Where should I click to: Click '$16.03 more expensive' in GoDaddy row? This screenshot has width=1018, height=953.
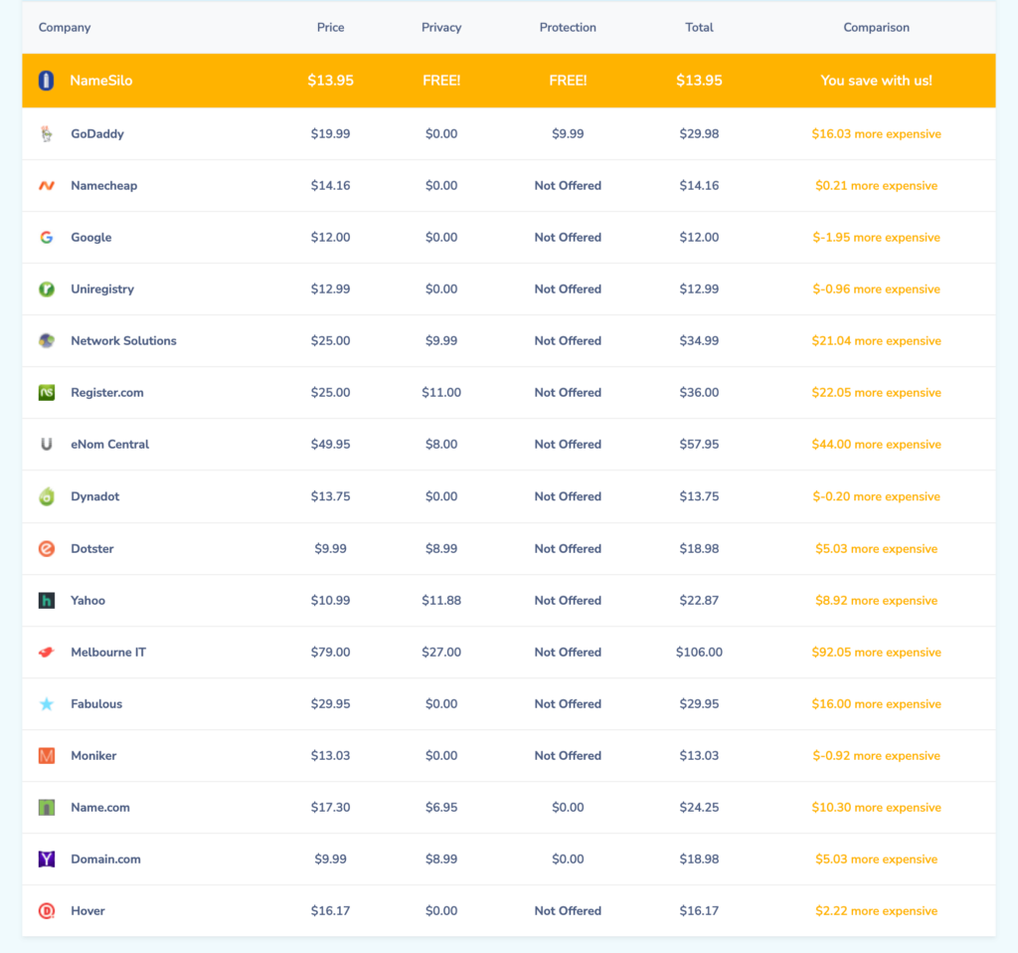pyautogui.click(x=877, y=134)
